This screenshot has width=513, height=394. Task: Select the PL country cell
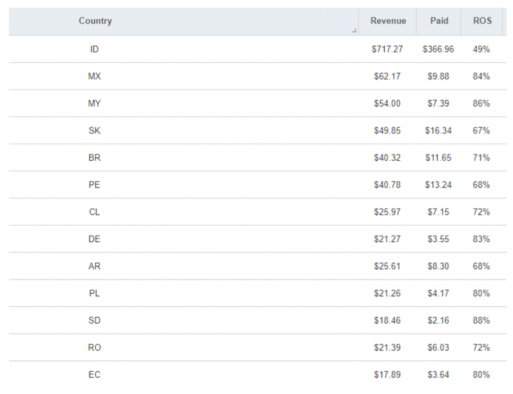(x=95, y=293)
